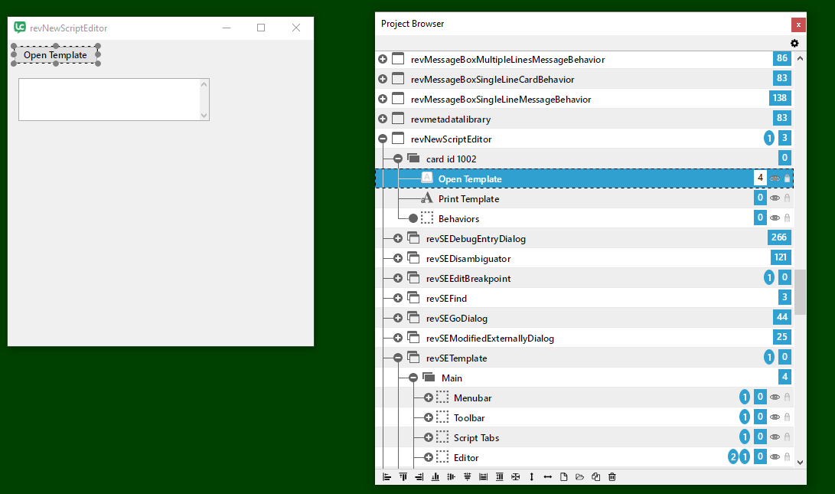Expand the Toolbar group node
This screenshot has width=835, height=494.
coord(429,417)
